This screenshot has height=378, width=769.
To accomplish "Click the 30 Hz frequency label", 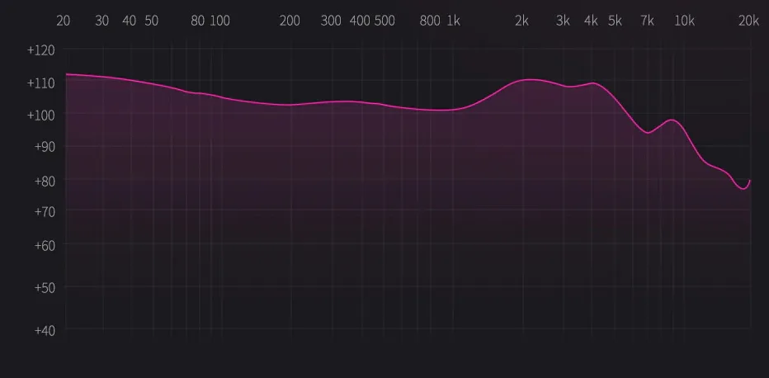I will (102, 21).
